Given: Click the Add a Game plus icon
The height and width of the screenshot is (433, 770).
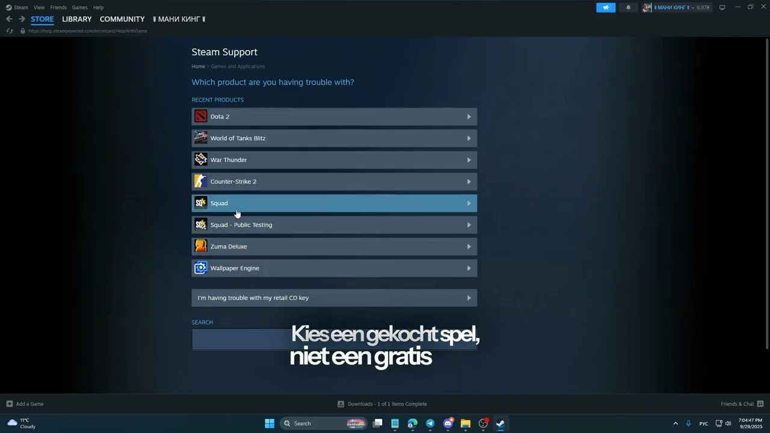Looking at the screenshot, I should point(9,404).
